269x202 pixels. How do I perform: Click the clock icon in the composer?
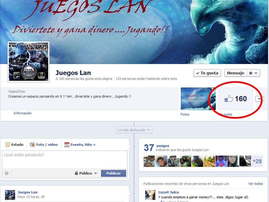coord(6,173)
